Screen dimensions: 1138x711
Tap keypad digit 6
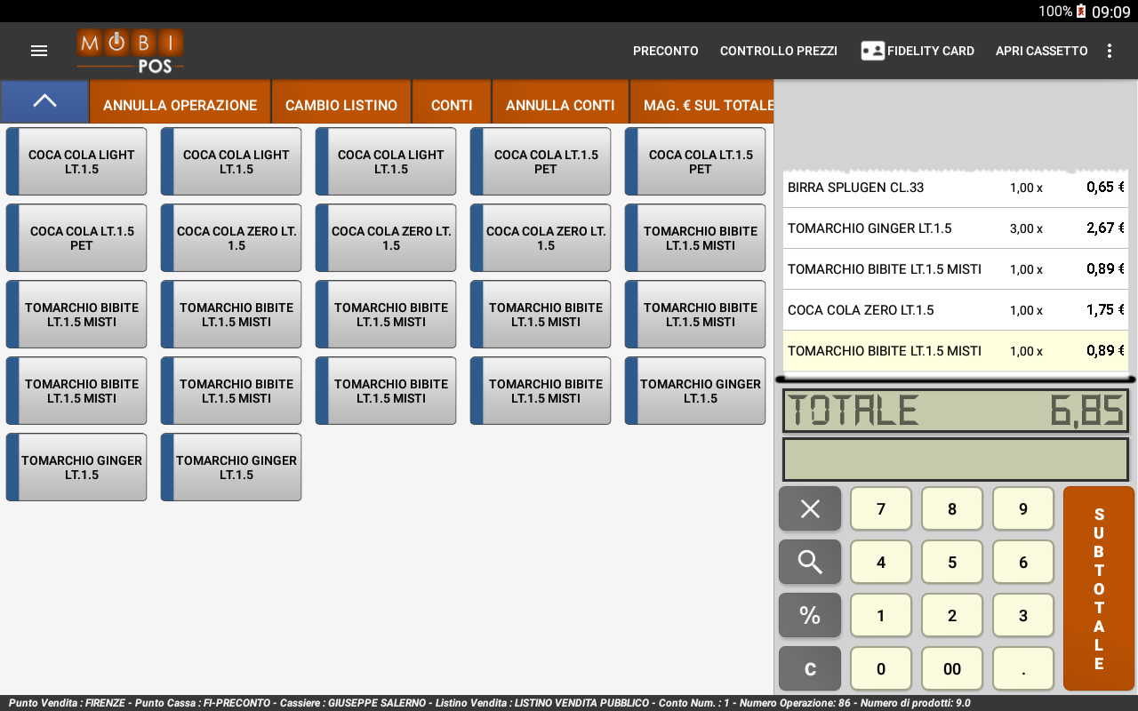point(1023,562)
